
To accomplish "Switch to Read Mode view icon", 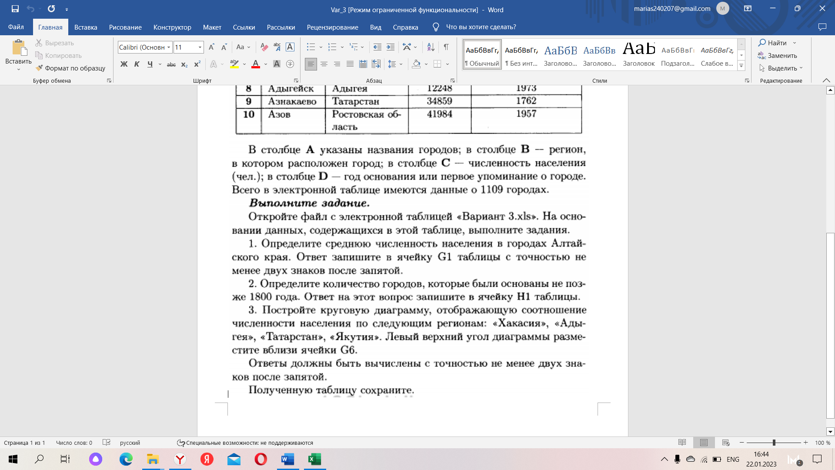I will coord(682,443).
